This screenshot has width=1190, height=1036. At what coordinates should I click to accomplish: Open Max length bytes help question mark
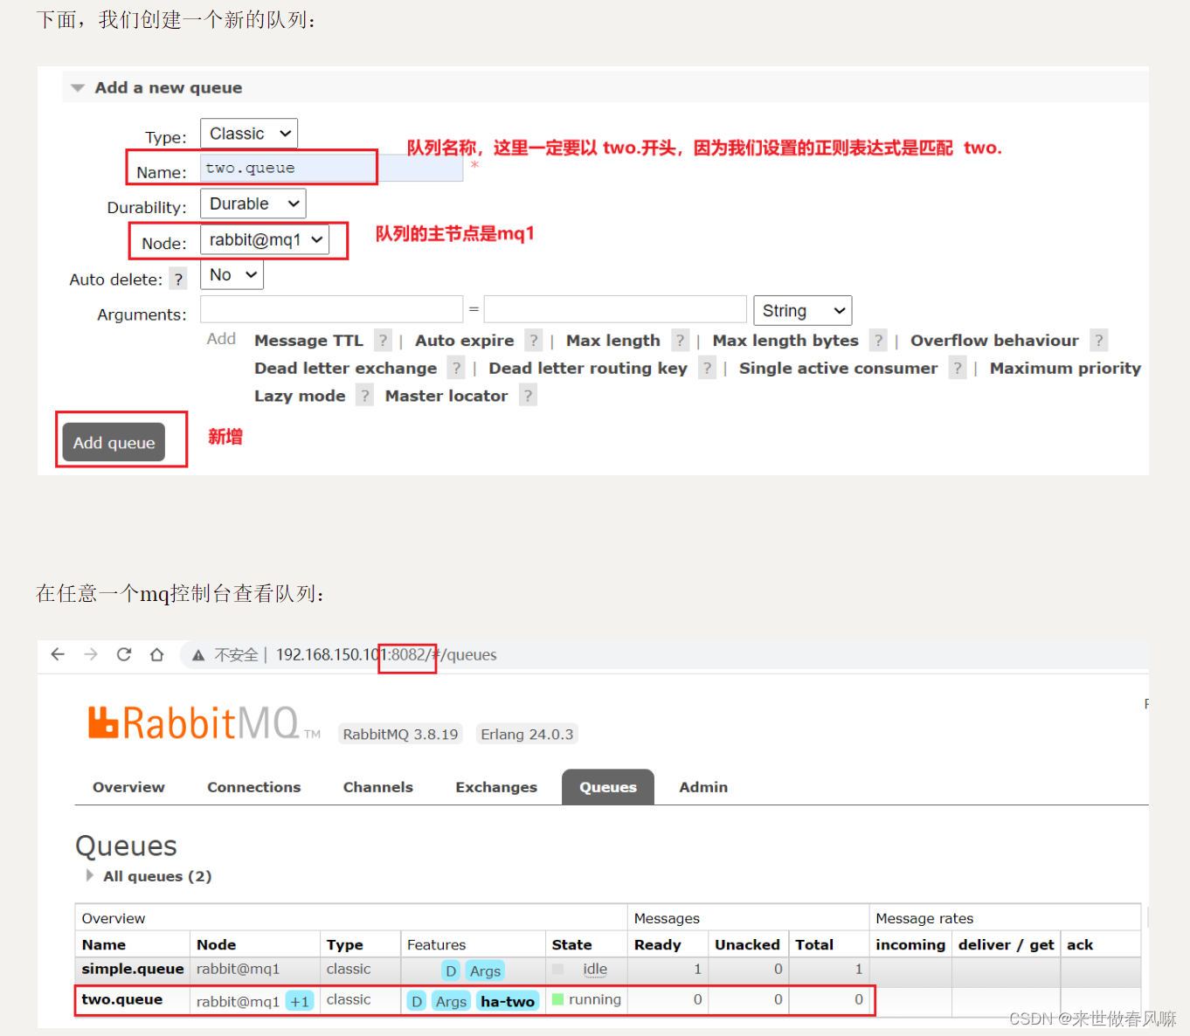click(x=879, y=341)
